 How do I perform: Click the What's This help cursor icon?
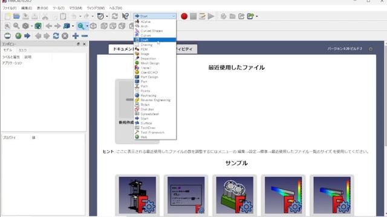coord(125,16)
